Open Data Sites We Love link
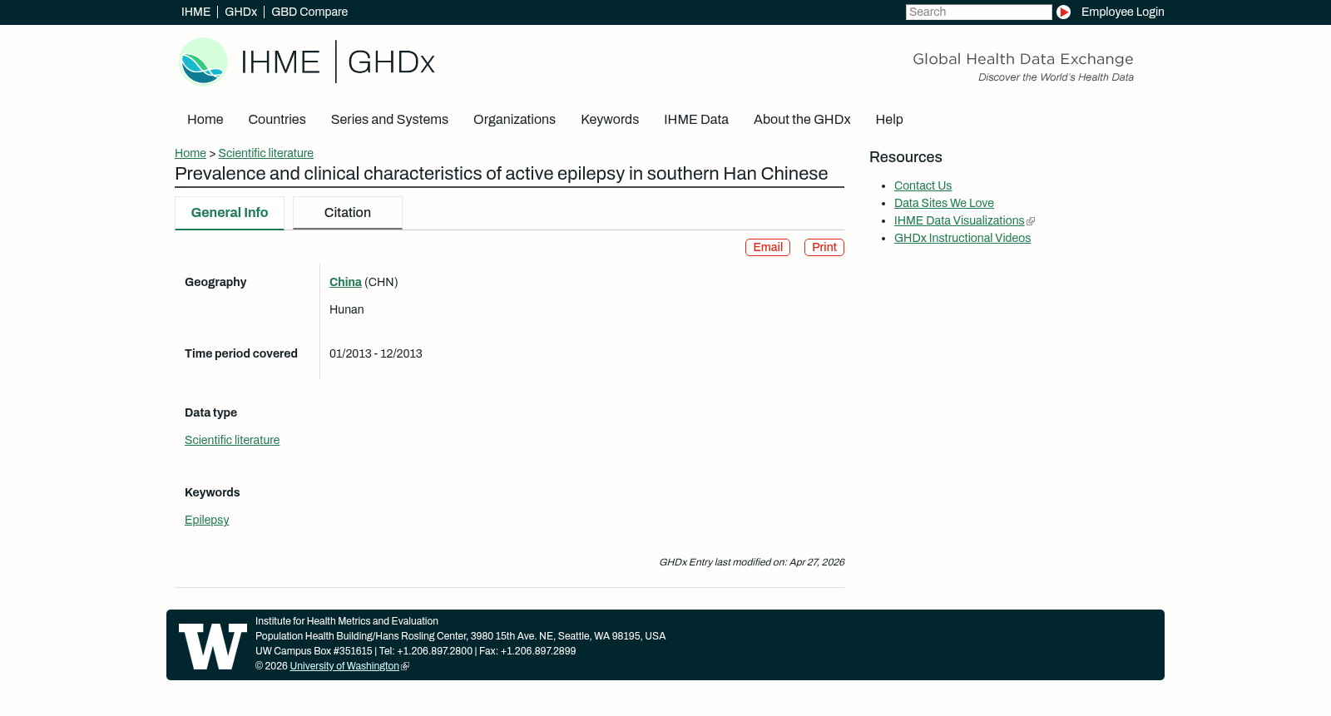The width and height of the screenshot is (1331, 716). (944, 203)
